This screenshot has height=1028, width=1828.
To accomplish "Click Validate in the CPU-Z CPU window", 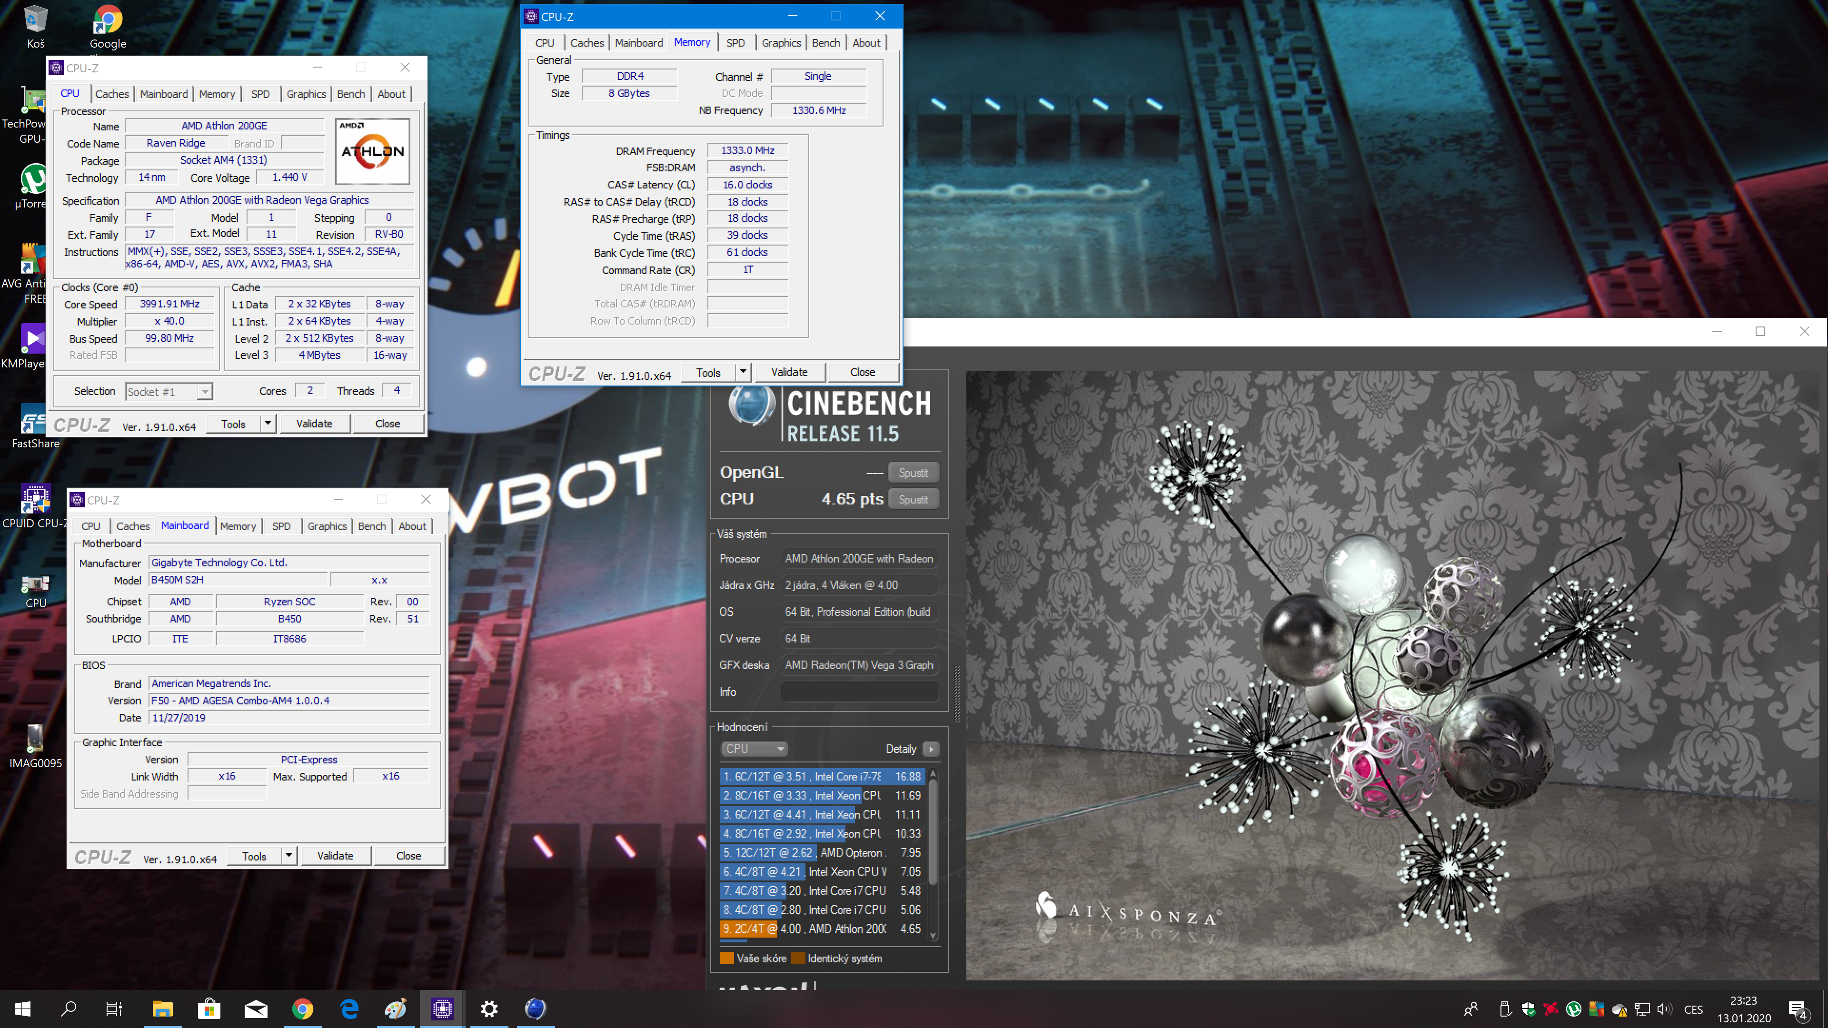I will 314,424.
